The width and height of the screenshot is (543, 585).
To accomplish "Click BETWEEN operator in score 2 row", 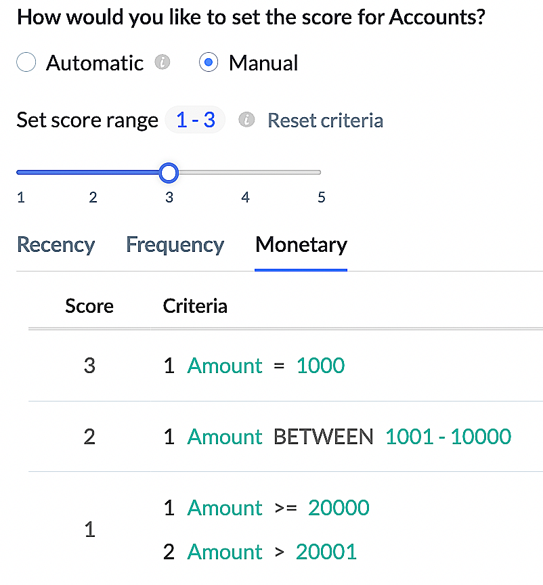I will [323, 437].
